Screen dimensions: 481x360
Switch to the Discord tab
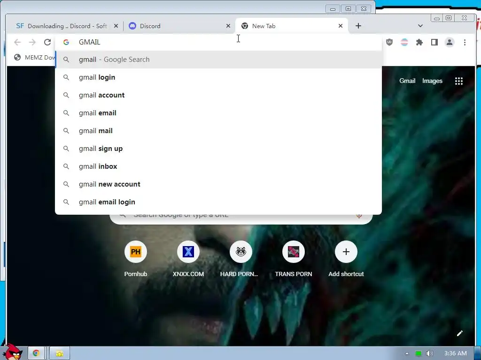179,26
